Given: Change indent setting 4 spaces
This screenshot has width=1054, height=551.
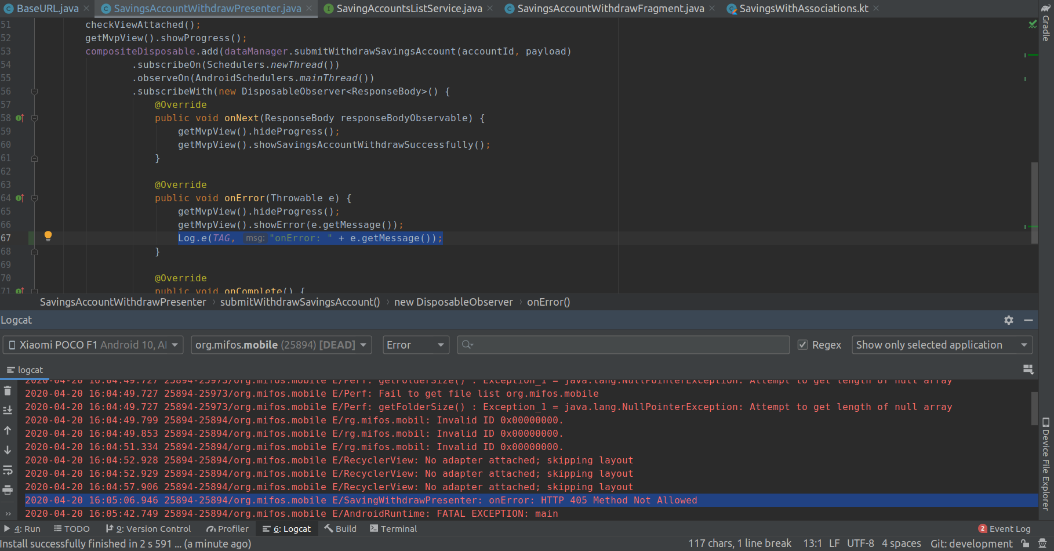Looking at the screenshot, I should (x=902, y=543).
